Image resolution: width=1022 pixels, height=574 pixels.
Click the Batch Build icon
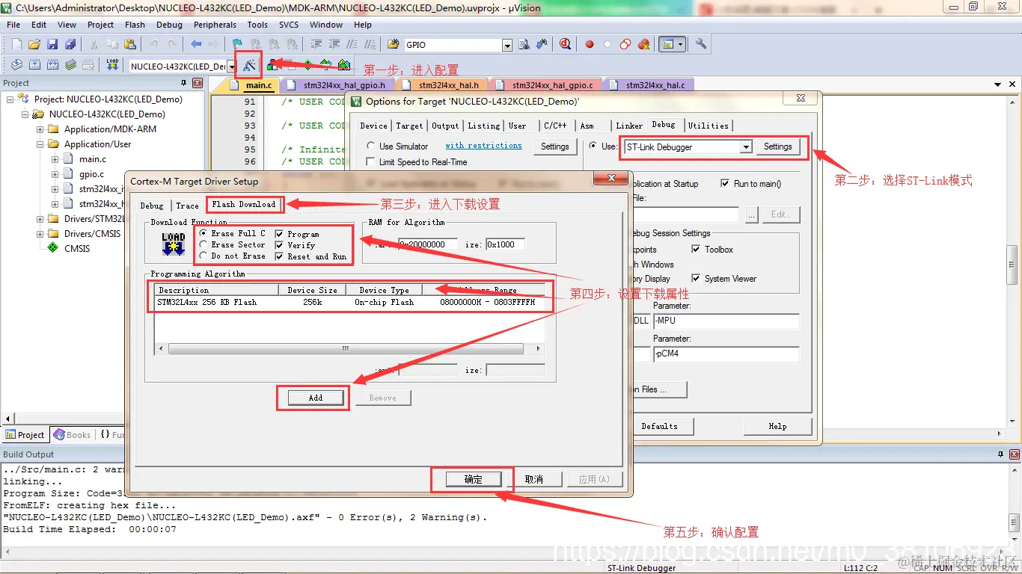[70, 65]
